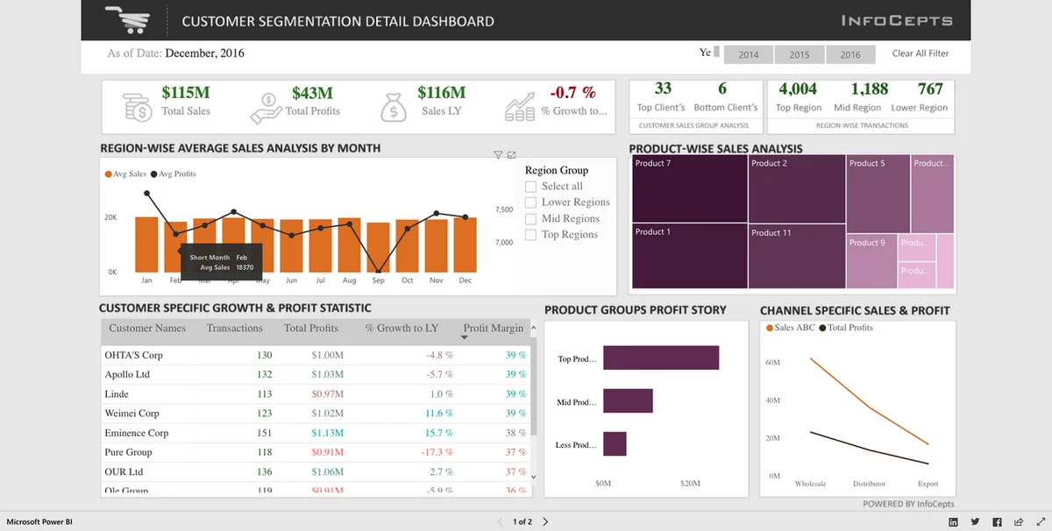Viewport: 1052px width, 531px height.
Task: Click the Twitter icon in the footer
Action: click(x=975, y=522)
